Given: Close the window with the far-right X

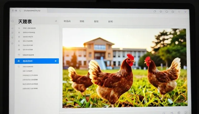Looking at the screenshot, I should (x=185, y=12).
